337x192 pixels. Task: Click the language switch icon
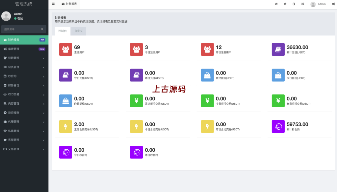pos(294,4)
